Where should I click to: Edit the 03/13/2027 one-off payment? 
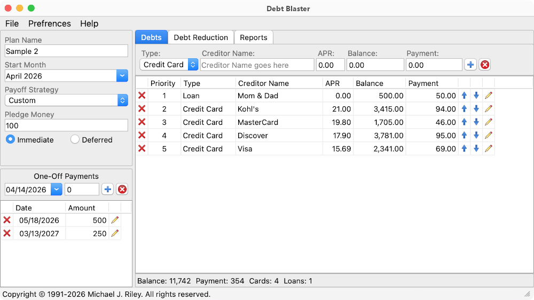(115, 233)
